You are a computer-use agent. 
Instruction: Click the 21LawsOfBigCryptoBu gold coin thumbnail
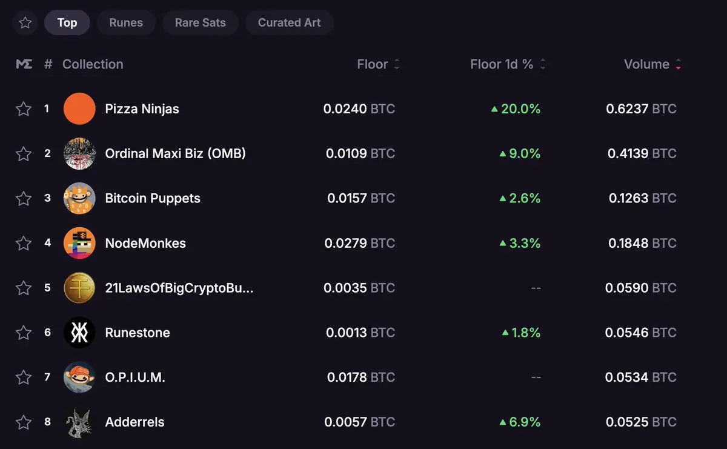79,288
